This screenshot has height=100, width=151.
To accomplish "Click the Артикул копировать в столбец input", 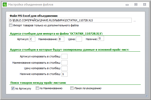I will tap(64, 56).
